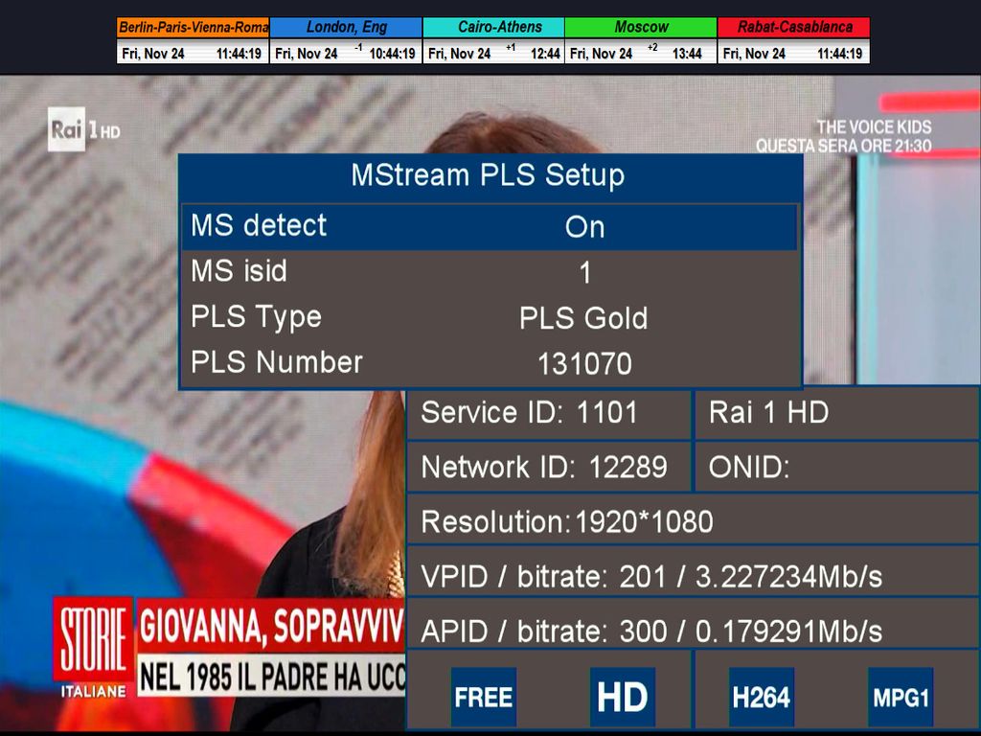Select the PLS Type label
The height and width of the screenshot is (736, 981).
(x=256, y=317)
